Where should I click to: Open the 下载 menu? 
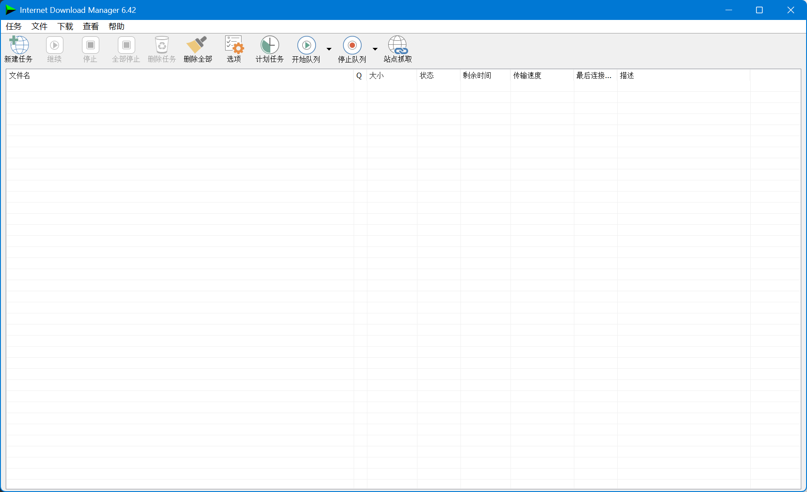click(x=65, y=27)
